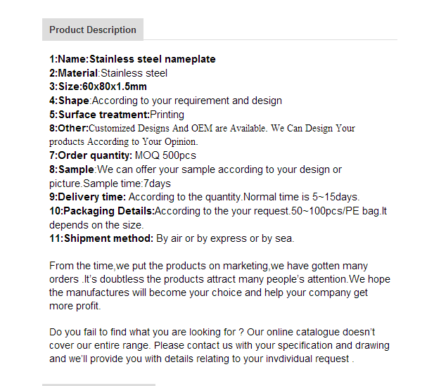
Task: Click the '9:Delivery time:' label
Action: point(87,197)
